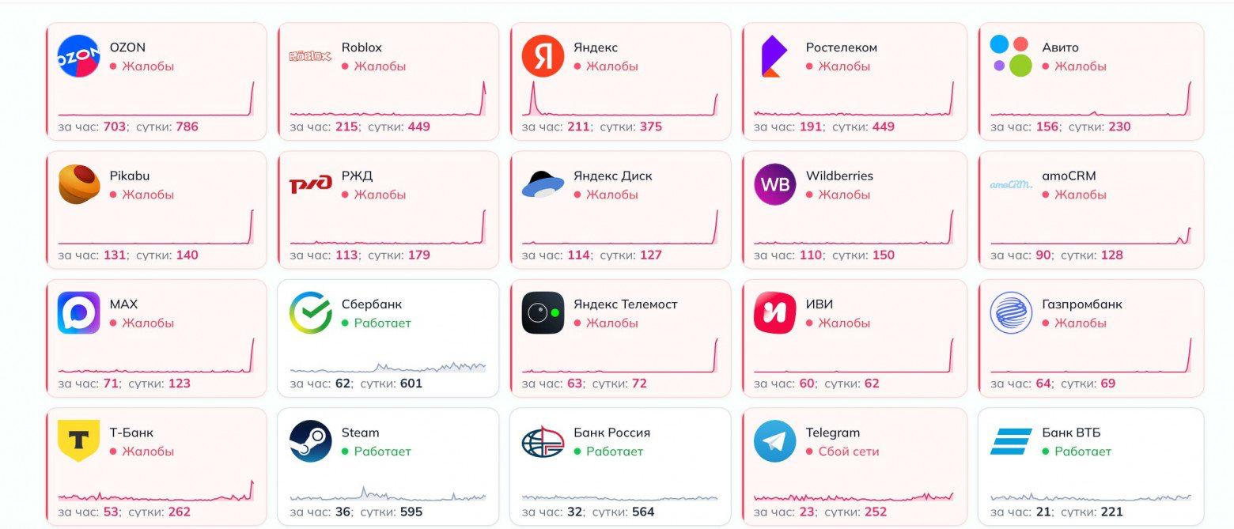Open the Яндекс Телемост card chart
The image size is (1234, 529).
click(x=620, y=356)
